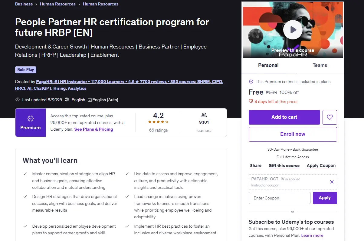Open the first Human Resources breadcrumb
This screenshot has width=364, height=241.
(58, 4)
